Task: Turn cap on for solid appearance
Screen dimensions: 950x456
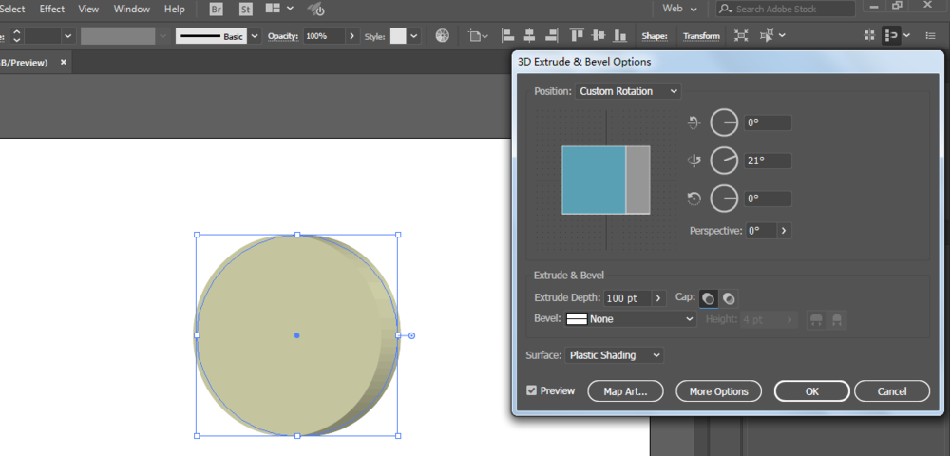Action: pos(708,298)
